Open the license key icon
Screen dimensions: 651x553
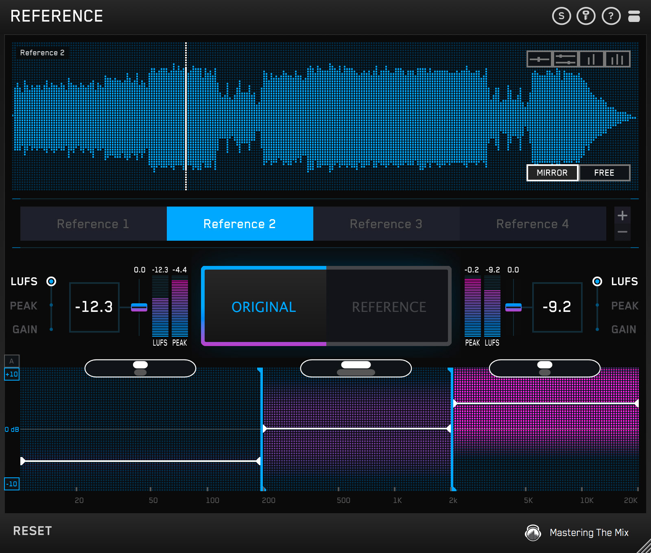[x=586, y=16]
